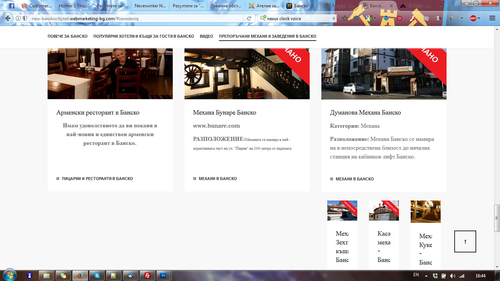Open the Механа Куке... small thumbnail
500x281 pixels.
click(x=426, y=211)
